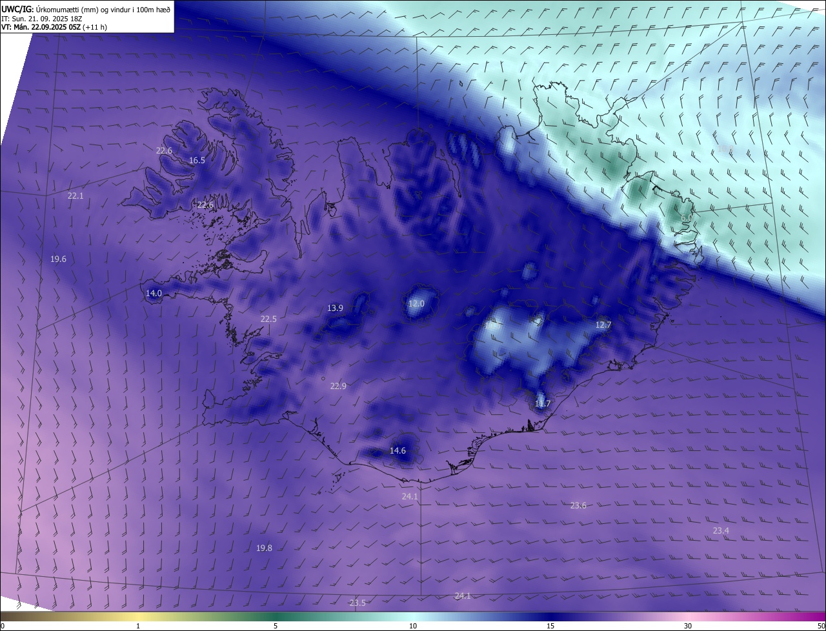Select the 11.7 value label
This screenshot has height=631, width=826.
[x=543, y=403]
